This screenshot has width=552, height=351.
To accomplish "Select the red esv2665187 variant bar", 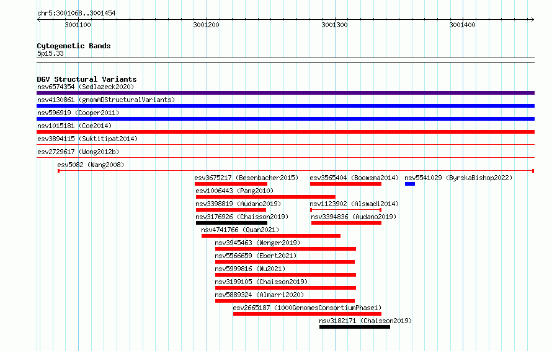I will click(x=307, y=314).
